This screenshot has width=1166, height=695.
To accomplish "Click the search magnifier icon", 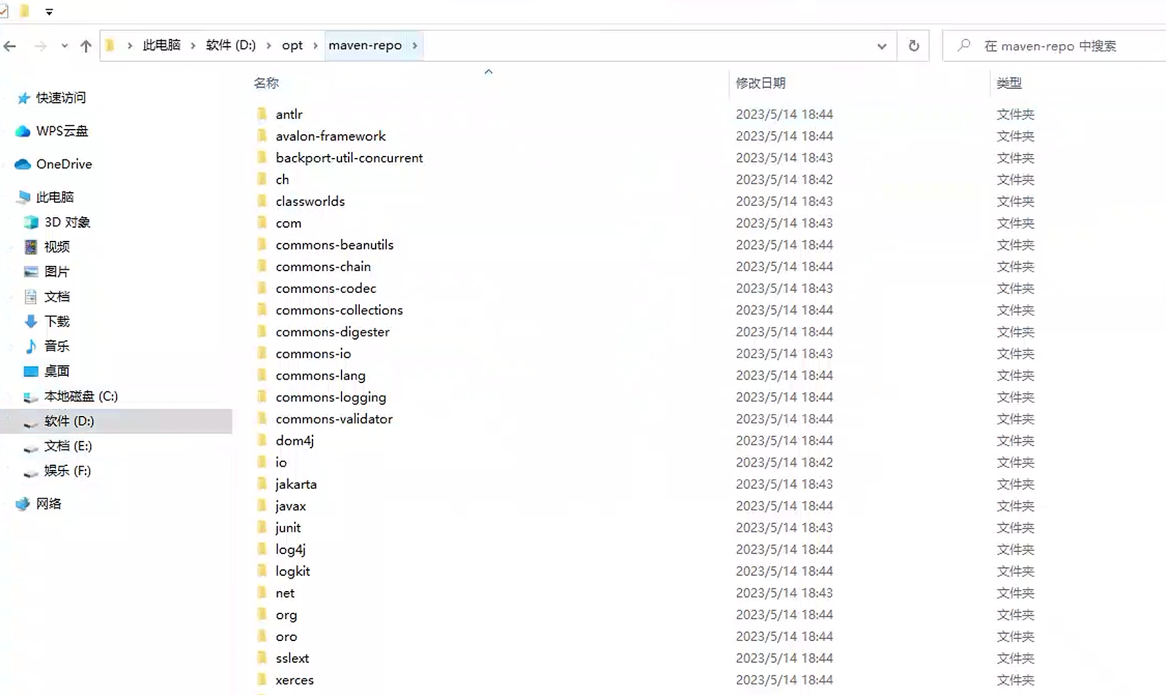I will (x=964, y=45).
